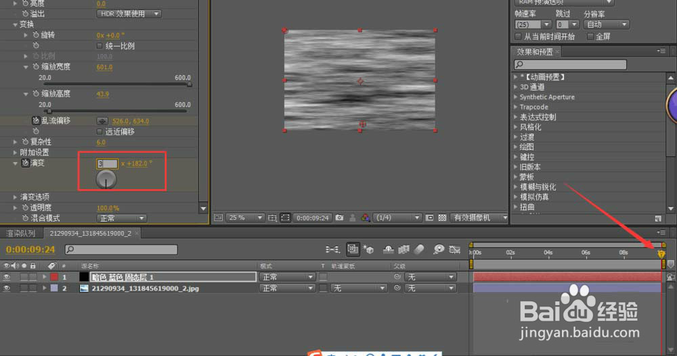Expand the 模糊与锐化 effects category

coord(515,187)
